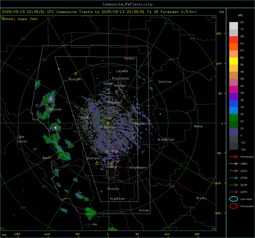This screenshot has height=238, width=255.
Task: Select the bright yellow dBZ color swatch
Action: (233, 61)
